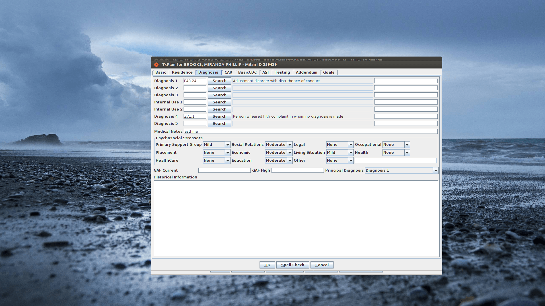Cancel the treatment plan dialog

click(322, 265)
